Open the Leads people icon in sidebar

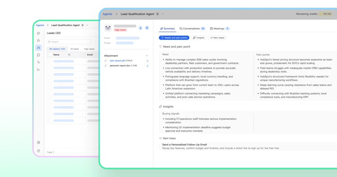[39, 48]
